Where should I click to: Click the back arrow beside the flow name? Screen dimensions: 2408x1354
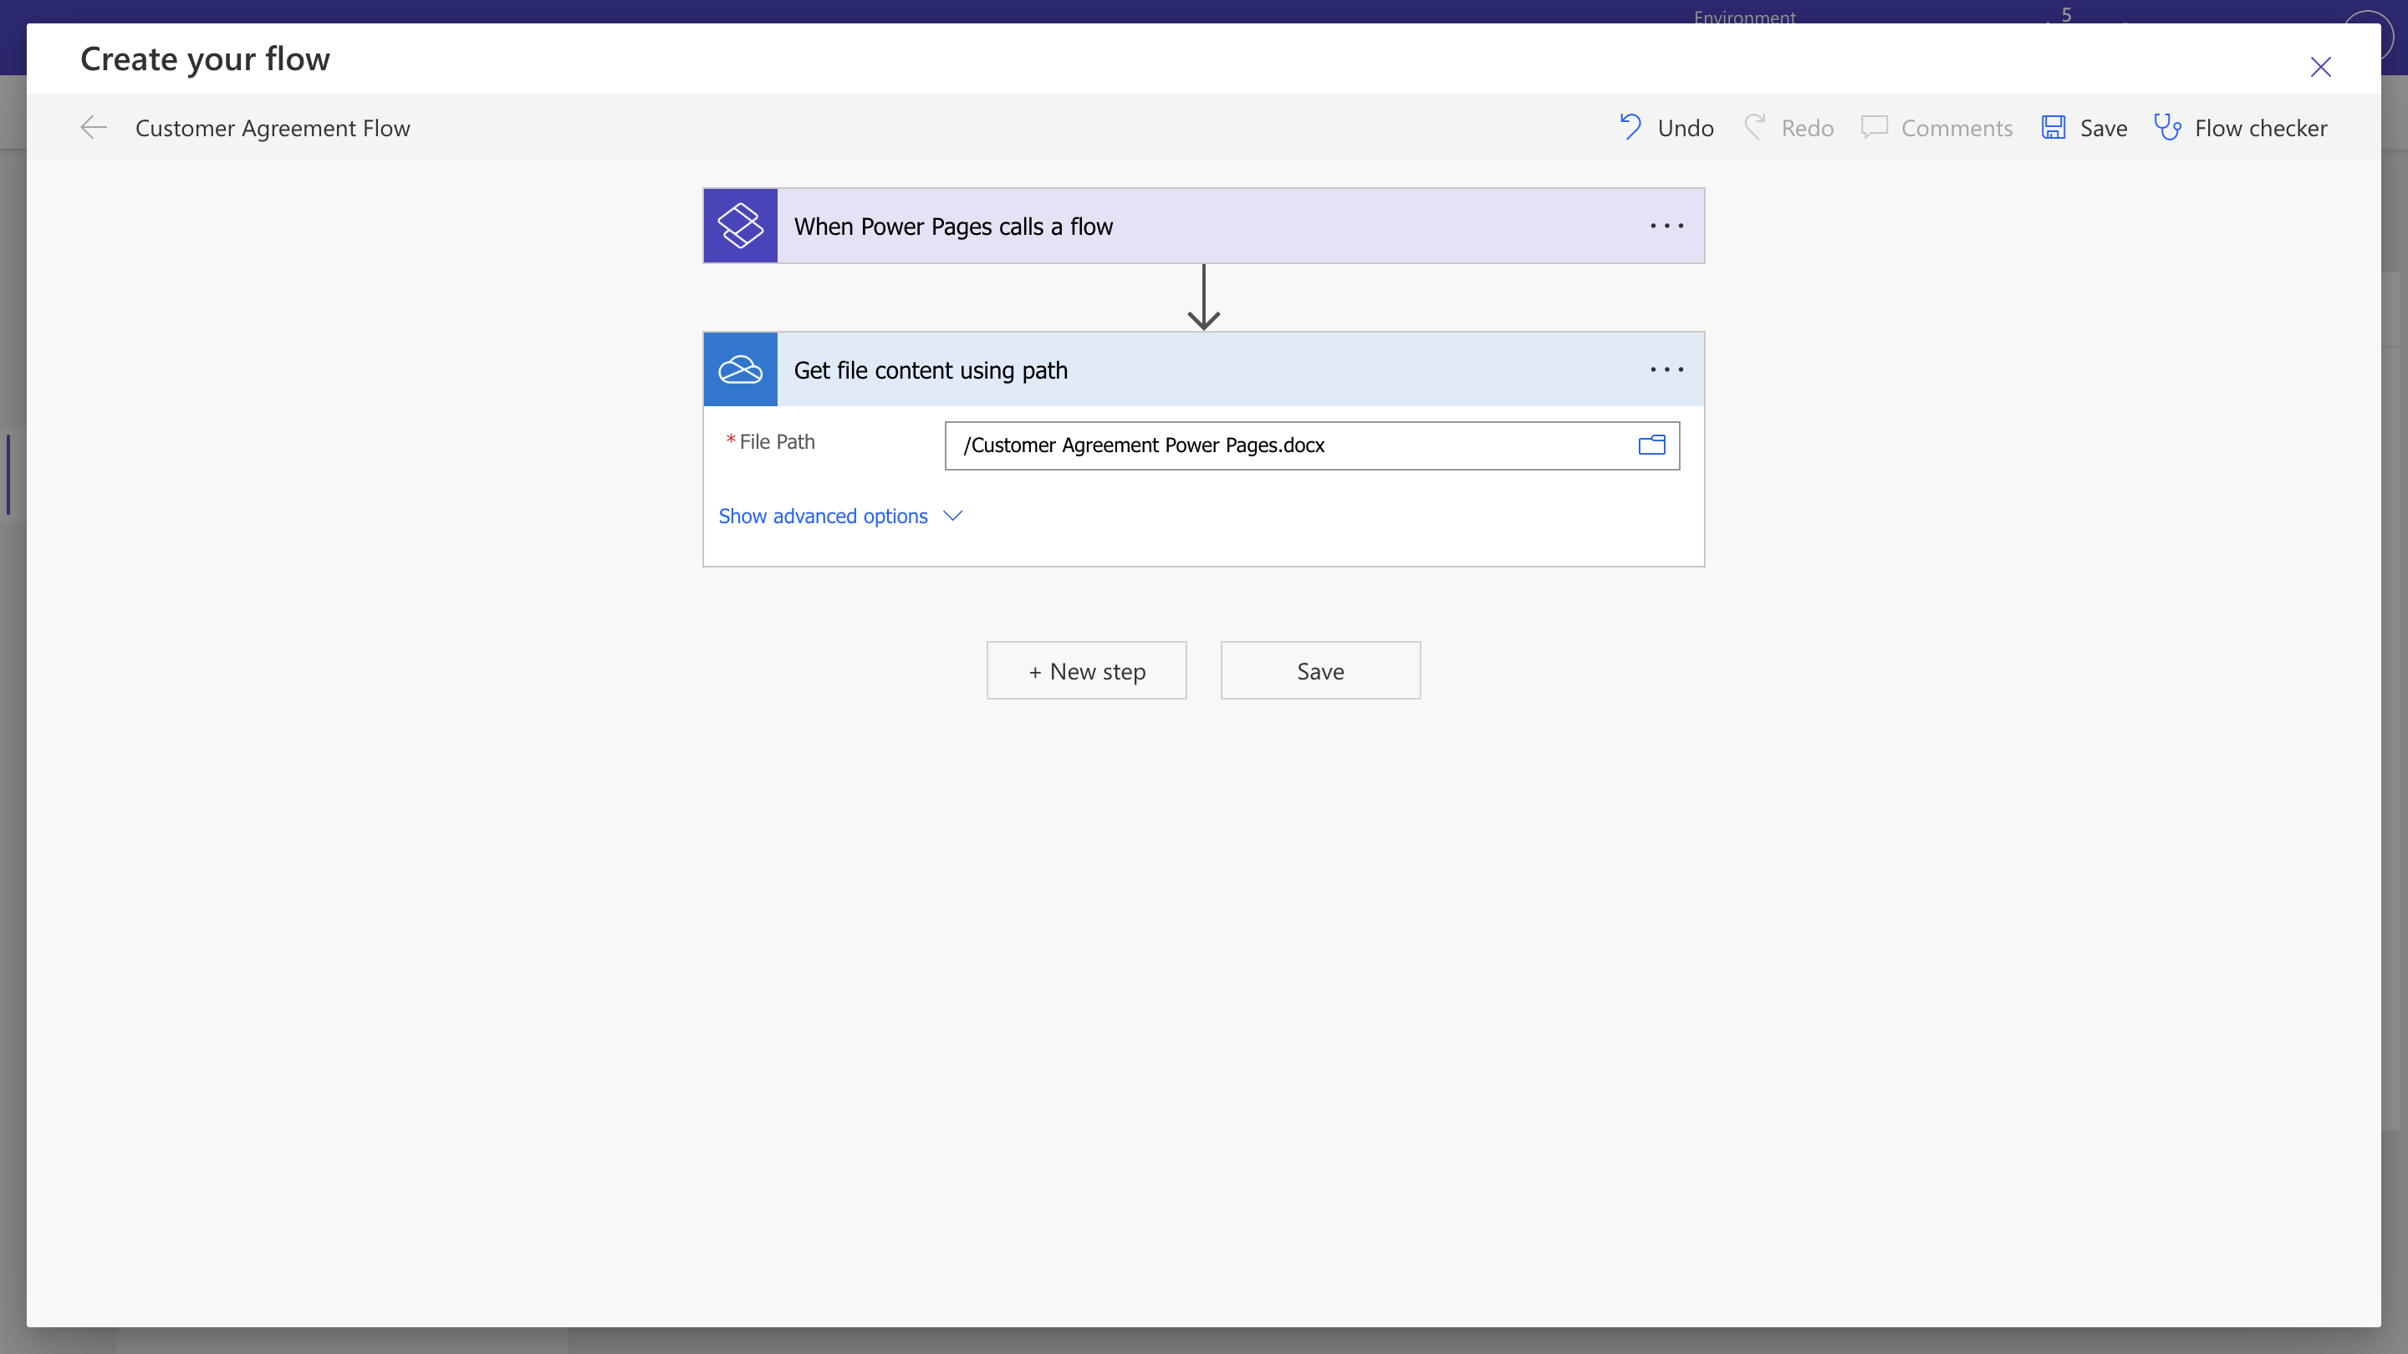point(94,128)
